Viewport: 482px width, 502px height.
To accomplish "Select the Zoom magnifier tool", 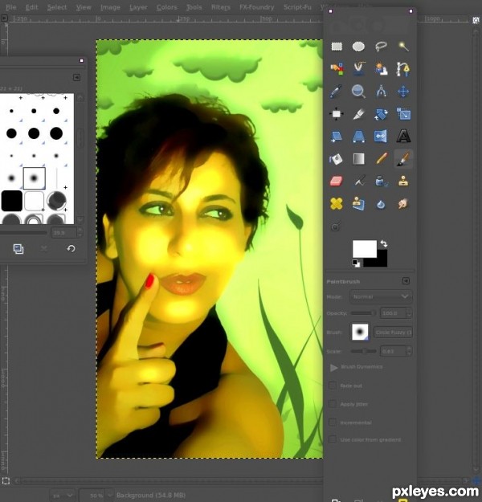I will [358, 92].
